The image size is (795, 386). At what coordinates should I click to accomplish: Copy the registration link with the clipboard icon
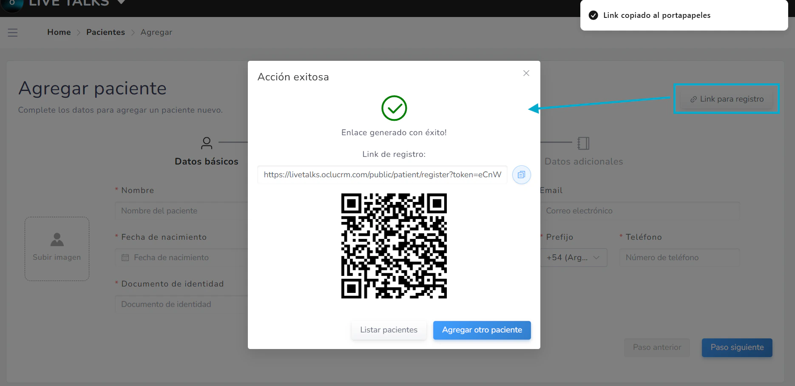521,175
